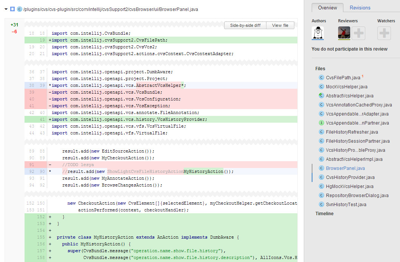Viewport: 400px width, 262px height.
Task: Click the class icon before the file path
Action: [x=20, y=9]
